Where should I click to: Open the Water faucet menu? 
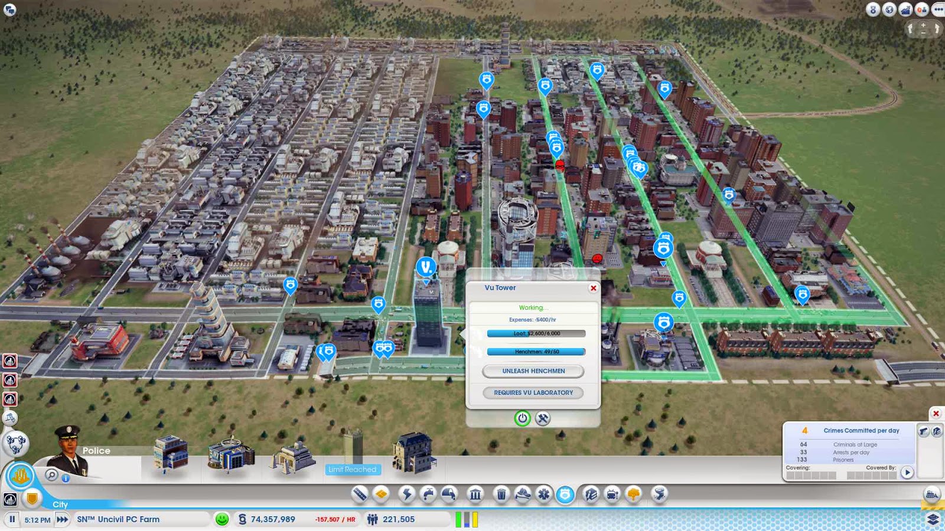(x=428, y=494)
